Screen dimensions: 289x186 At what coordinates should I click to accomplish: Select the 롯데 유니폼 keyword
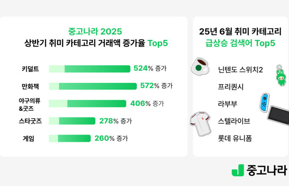tap(235, 138)
